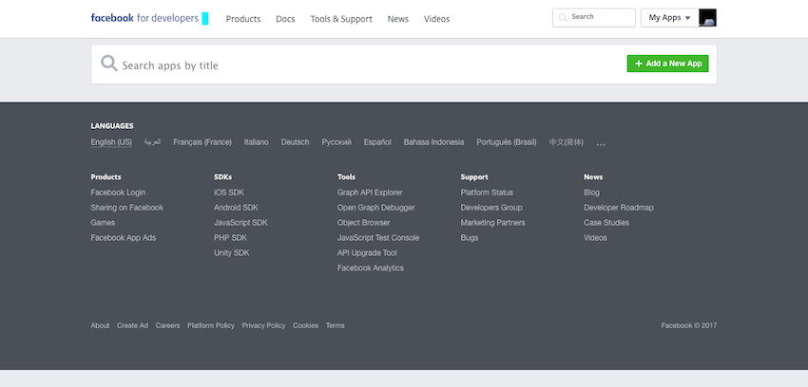Screen dimensions: 808x387
Task: Open the Unity SDK link
Action: click(x=231, y=253)
